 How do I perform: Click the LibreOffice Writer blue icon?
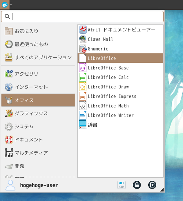[x=83, y=115]
